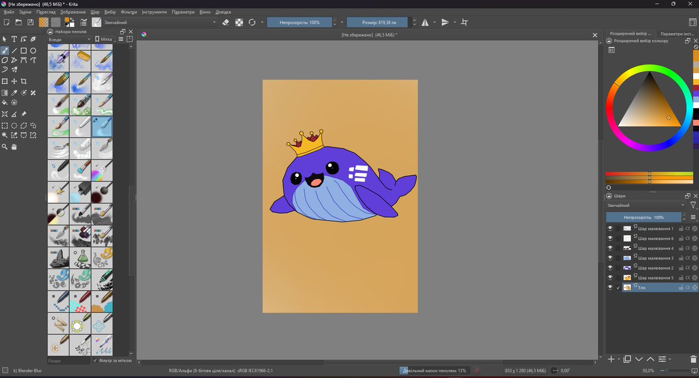Activate the Zoom magnifier tool
The image size is (699, 378).
point(5,147)
